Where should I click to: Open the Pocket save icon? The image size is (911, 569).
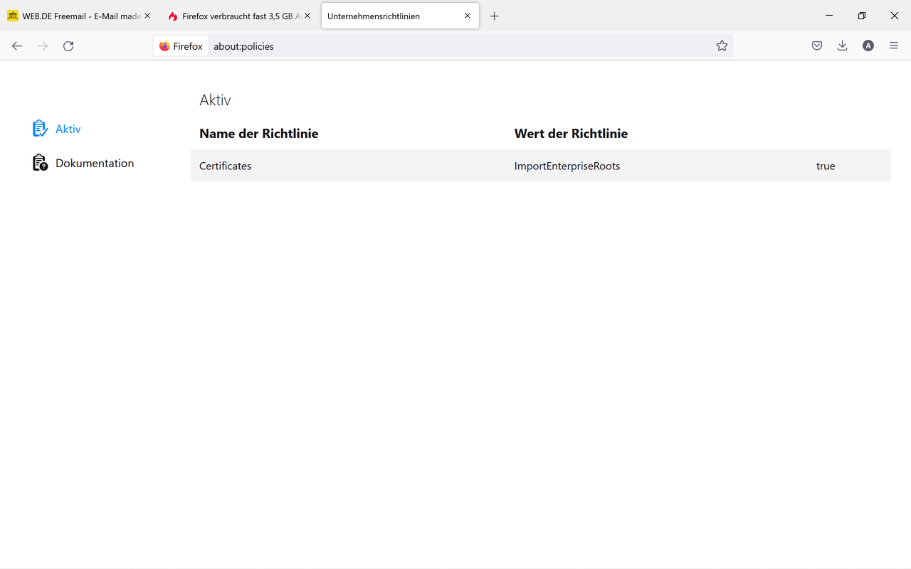817,46
